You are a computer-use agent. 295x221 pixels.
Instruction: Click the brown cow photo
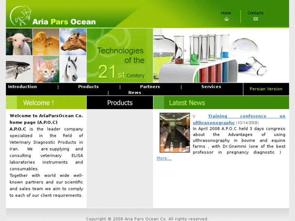click(x=73, y=42)
